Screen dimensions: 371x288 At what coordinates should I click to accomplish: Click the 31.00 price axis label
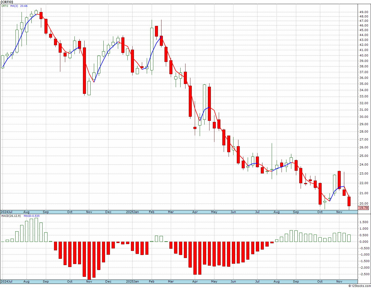pyautogui.click(x=364, y=110)
